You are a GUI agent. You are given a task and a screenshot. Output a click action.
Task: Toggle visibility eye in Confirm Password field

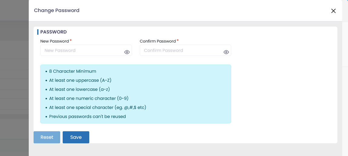pyautogui.click(x=226, y=52)
